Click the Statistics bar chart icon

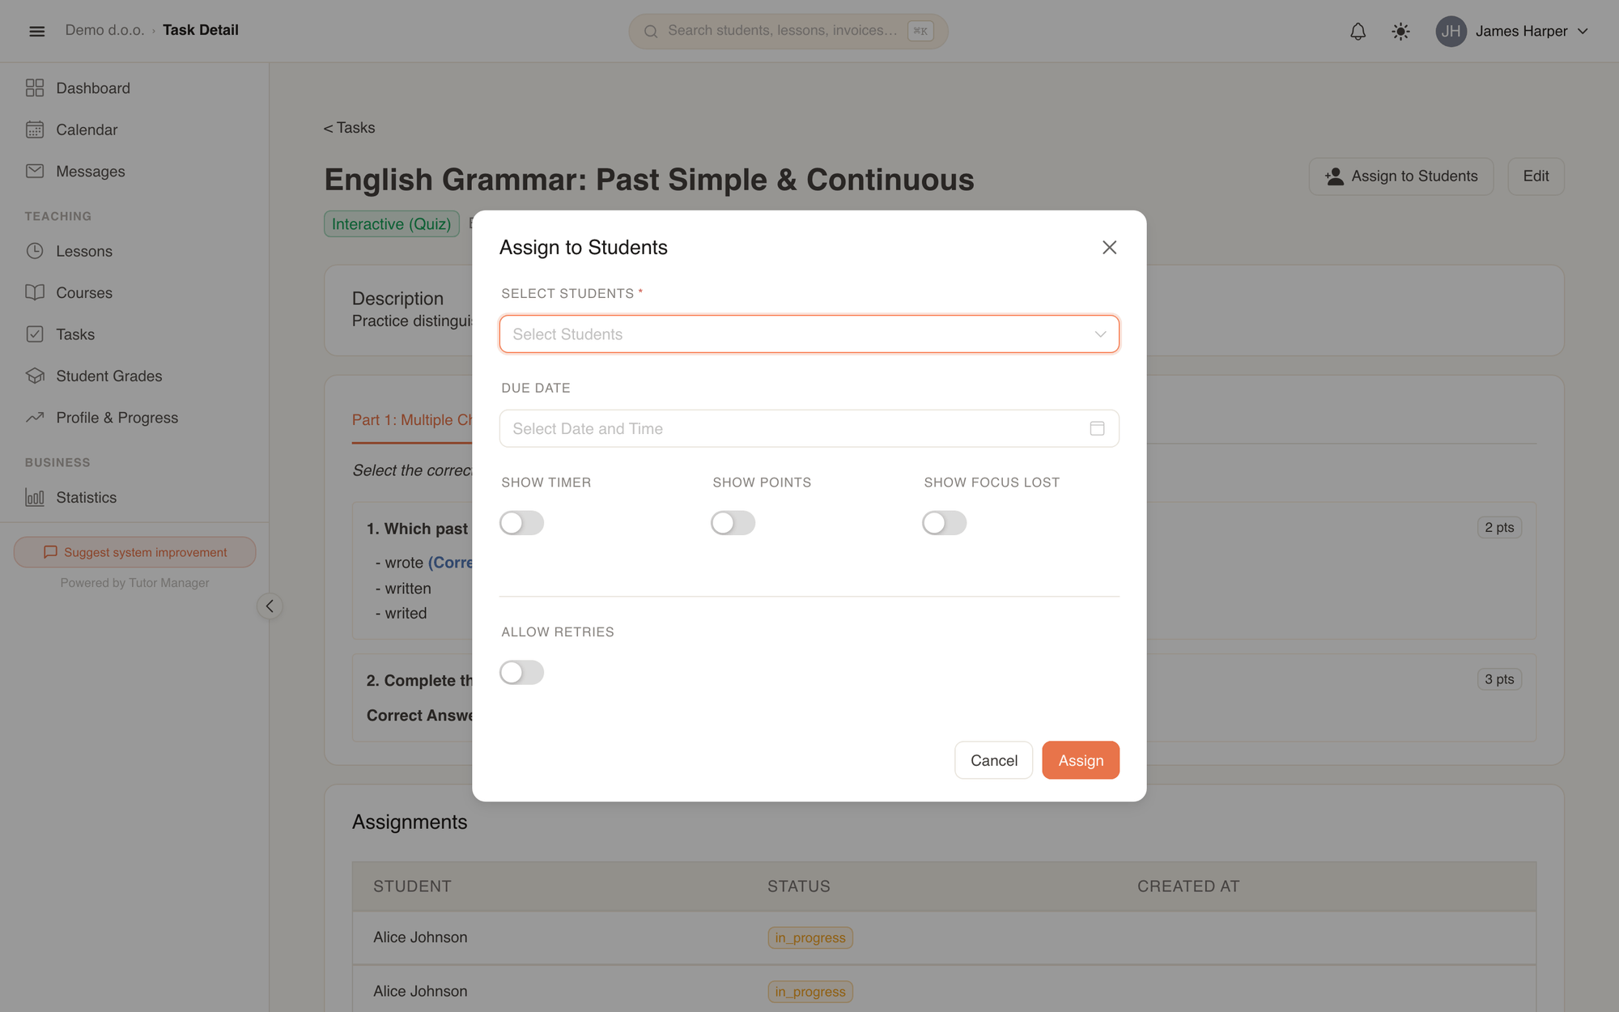[35, 497]
